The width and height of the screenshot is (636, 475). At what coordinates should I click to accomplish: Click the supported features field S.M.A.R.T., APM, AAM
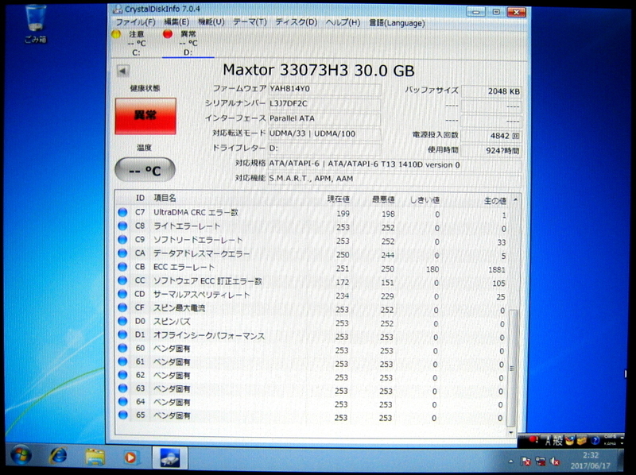click(x=395, y=179)
